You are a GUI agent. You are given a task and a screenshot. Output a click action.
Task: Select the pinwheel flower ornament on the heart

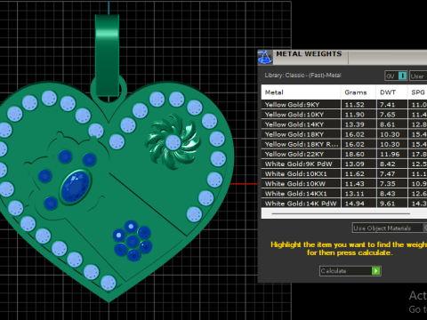coord(173,142)
